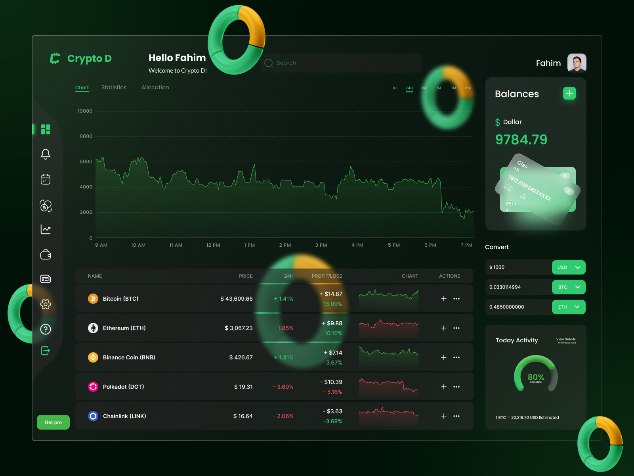This screenshot has height=476, width=634.
Task: Click plus action for Bitcoin row
Action: [444, 299]
